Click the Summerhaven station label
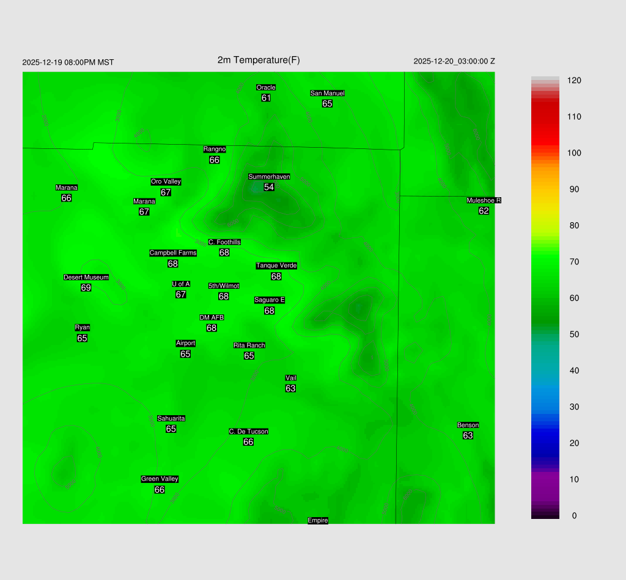Image resolution: width=626 pixels, height=580 pixels. pos(269,176)
